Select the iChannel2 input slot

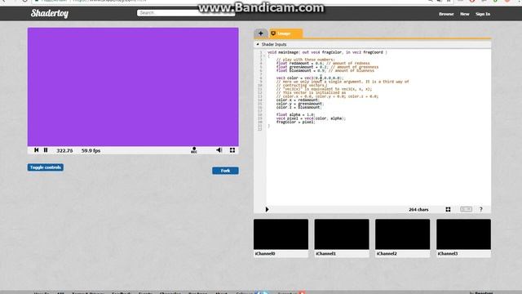pos(402,234)
